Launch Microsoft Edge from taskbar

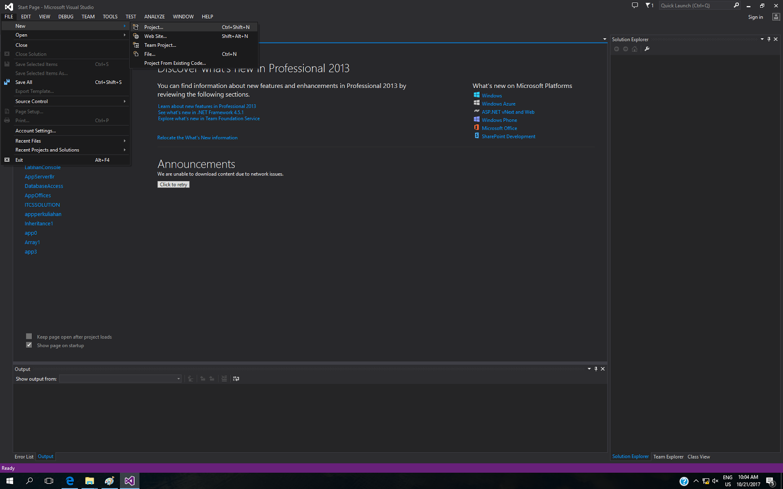click(70, 481)
